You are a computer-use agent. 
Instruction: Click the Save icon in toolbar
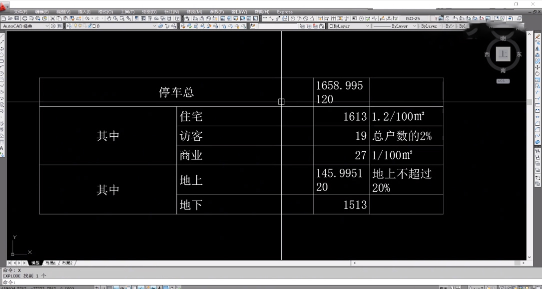point(16,18)
